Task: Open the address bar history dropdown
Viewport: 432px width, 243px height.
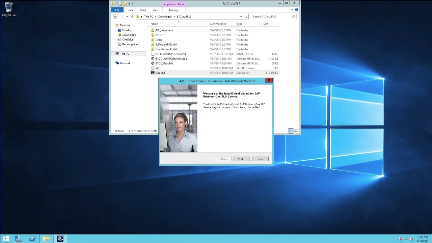Action: 241,17
